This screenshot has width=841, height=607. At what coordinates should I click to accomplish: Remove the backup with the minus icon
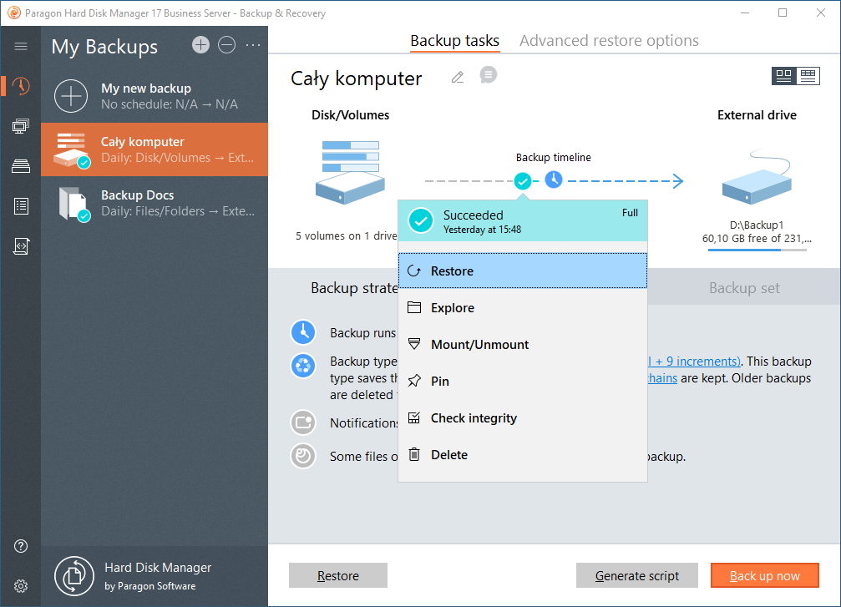click(227, 45)
